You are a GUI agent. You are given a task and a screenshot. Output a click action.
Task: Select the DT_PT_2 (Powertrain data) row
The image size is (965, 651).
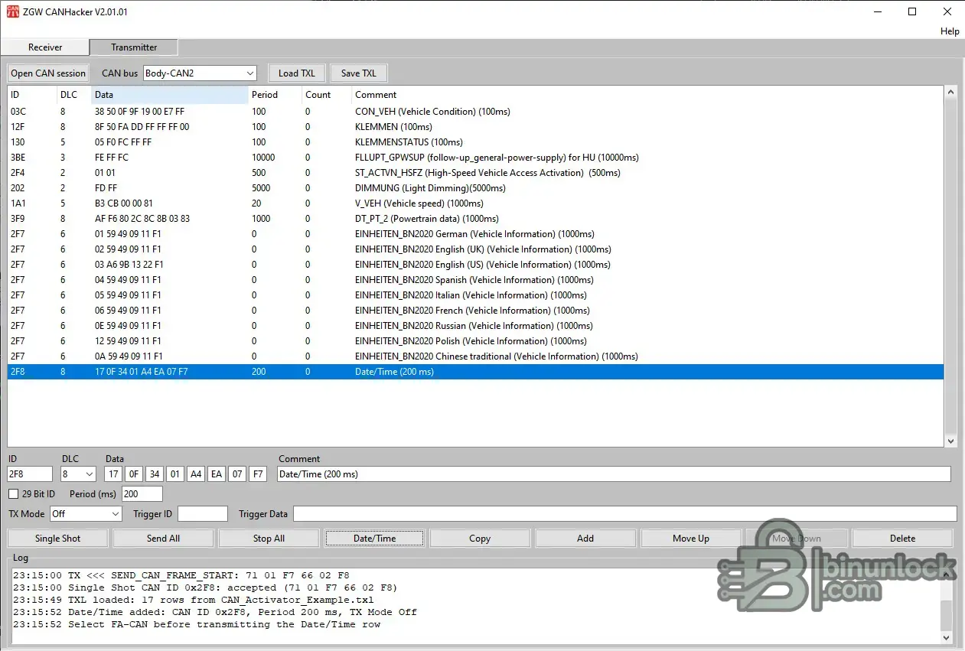(x=475, y=219)
